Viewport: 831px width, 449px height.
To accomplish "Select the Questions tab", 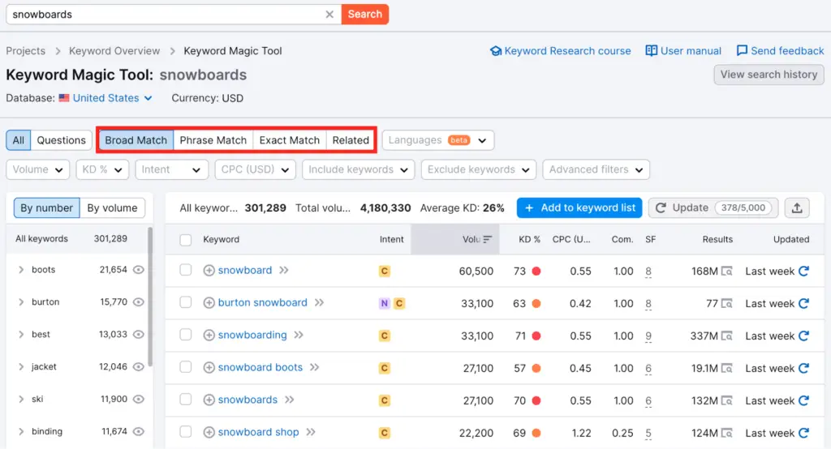I will [x=61, y=140].
